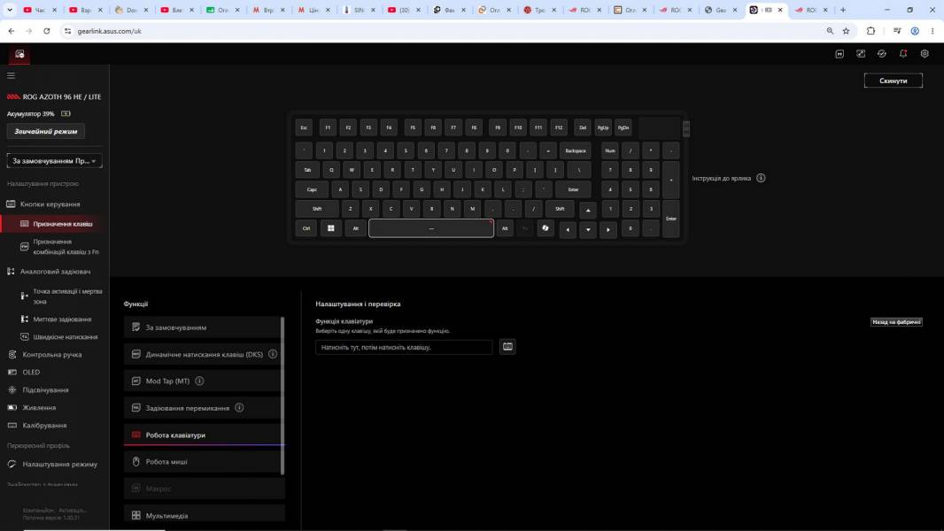Screen dimensions: 944x531
Task: Click the sync/update check icon in header
Action: [x=881, y=53]
